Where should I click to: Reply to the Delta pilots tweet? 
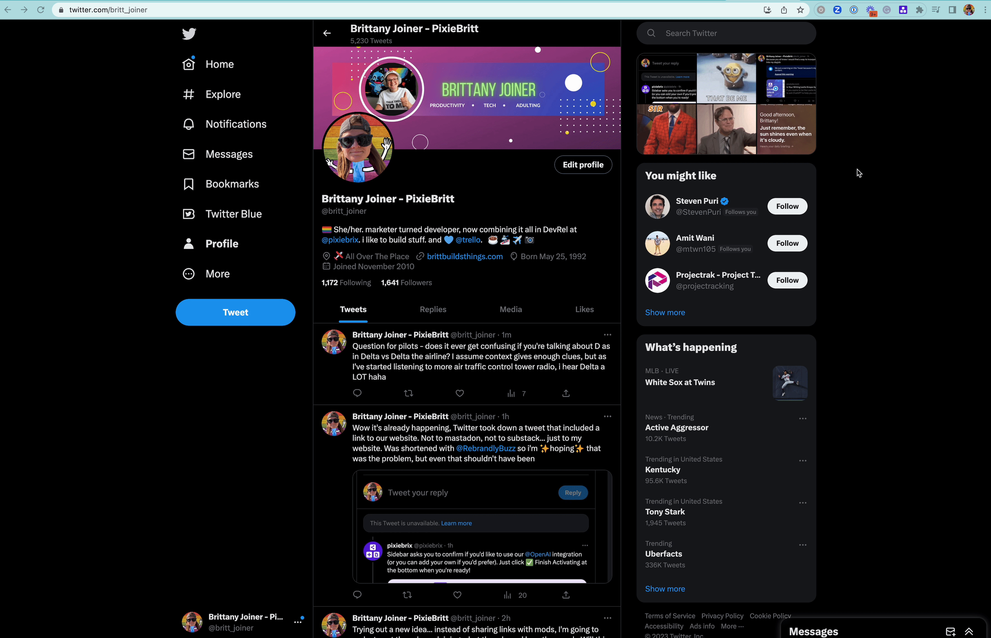pyautogui.click(x=357, y=393)
